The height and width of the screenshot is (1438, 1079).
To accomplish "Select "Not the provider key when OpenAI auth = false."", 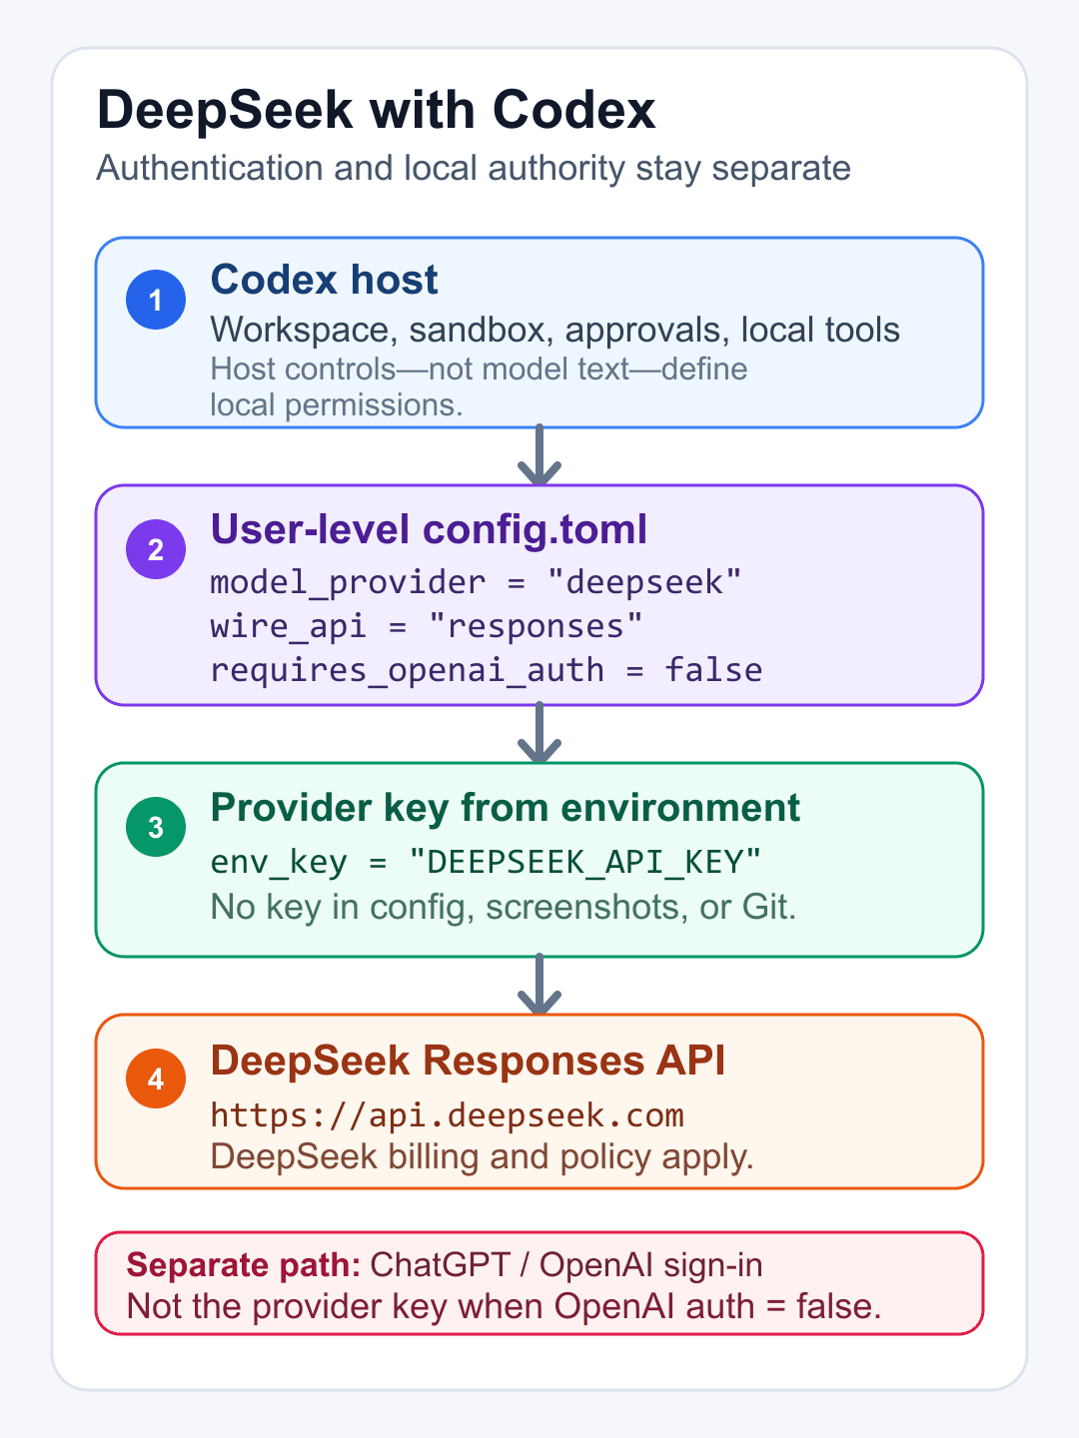I will coord(505,1306).
